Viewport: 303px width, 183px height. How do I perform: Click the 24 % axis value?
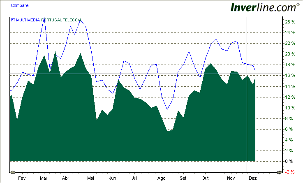[x=290, y=32]
